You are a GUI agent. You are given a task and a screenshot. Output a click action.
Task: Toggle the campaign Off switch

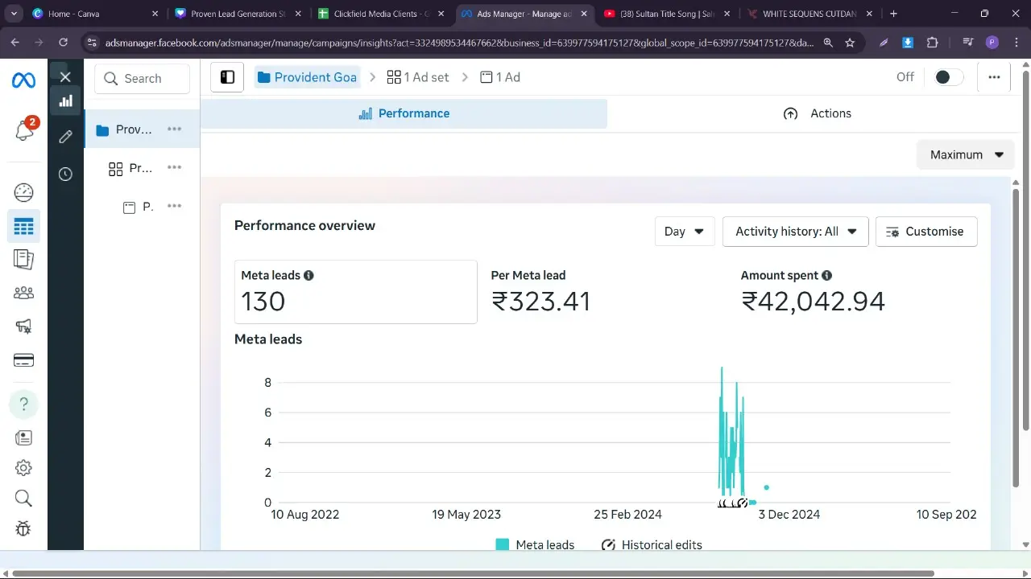[948, 77]
